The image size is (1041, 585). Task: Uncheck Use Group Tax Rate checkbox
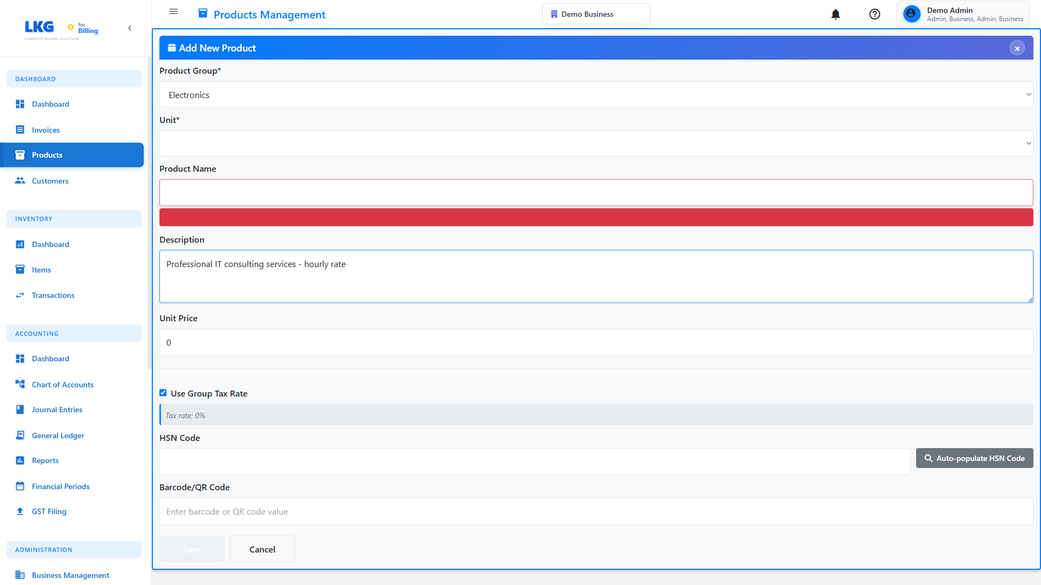[163, 393]
